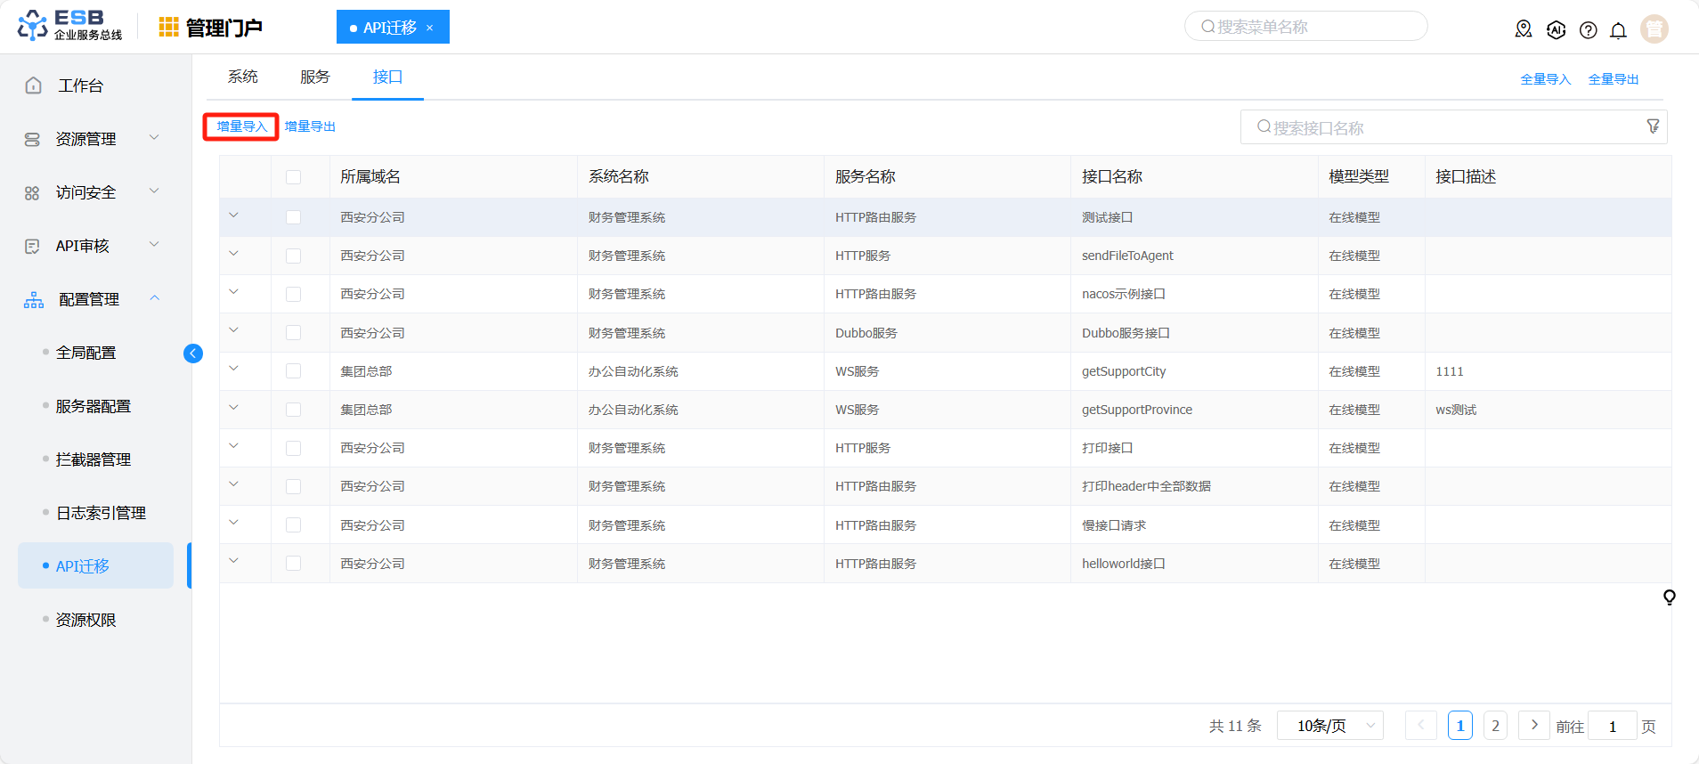The width and height of the screenshot is (1699, 764).
Task: Click the 全量导出 link
Action: point(1613,79)
